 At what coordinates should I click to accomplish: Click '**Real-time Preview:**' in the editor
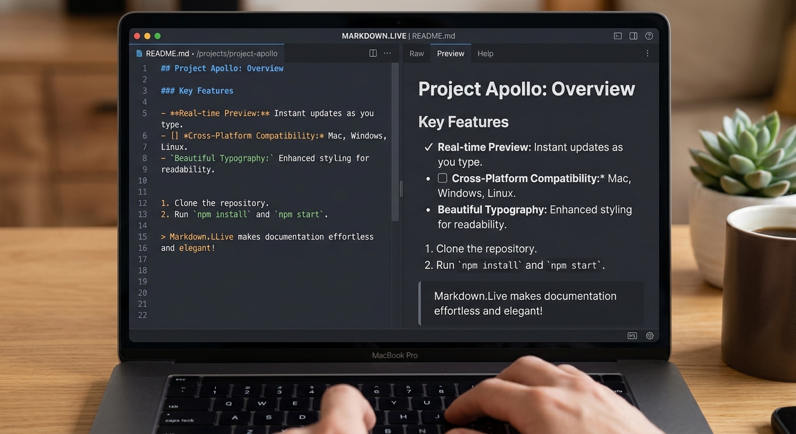click(220, 113)
